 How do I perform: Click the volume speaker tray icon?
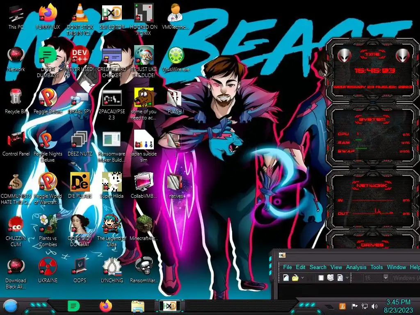coord(374,306)
